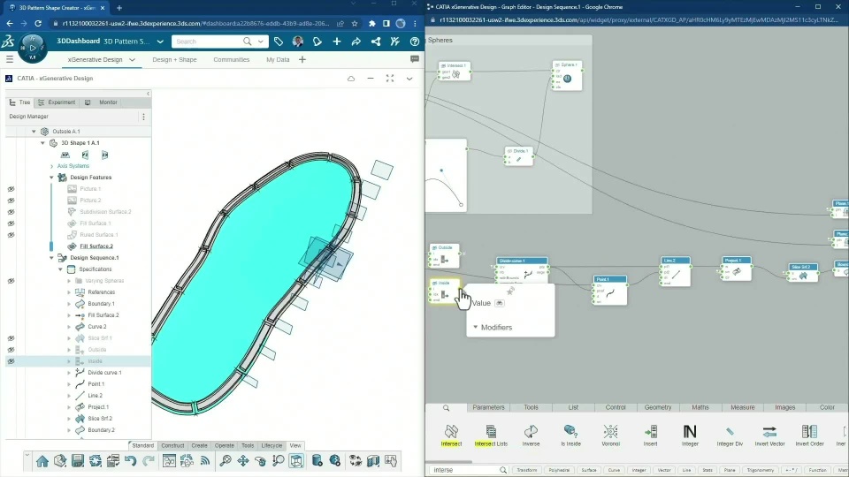Screen dimensions: 849x477
Task: Show the Subdivision Surface.2 feature
Action: 11,212
